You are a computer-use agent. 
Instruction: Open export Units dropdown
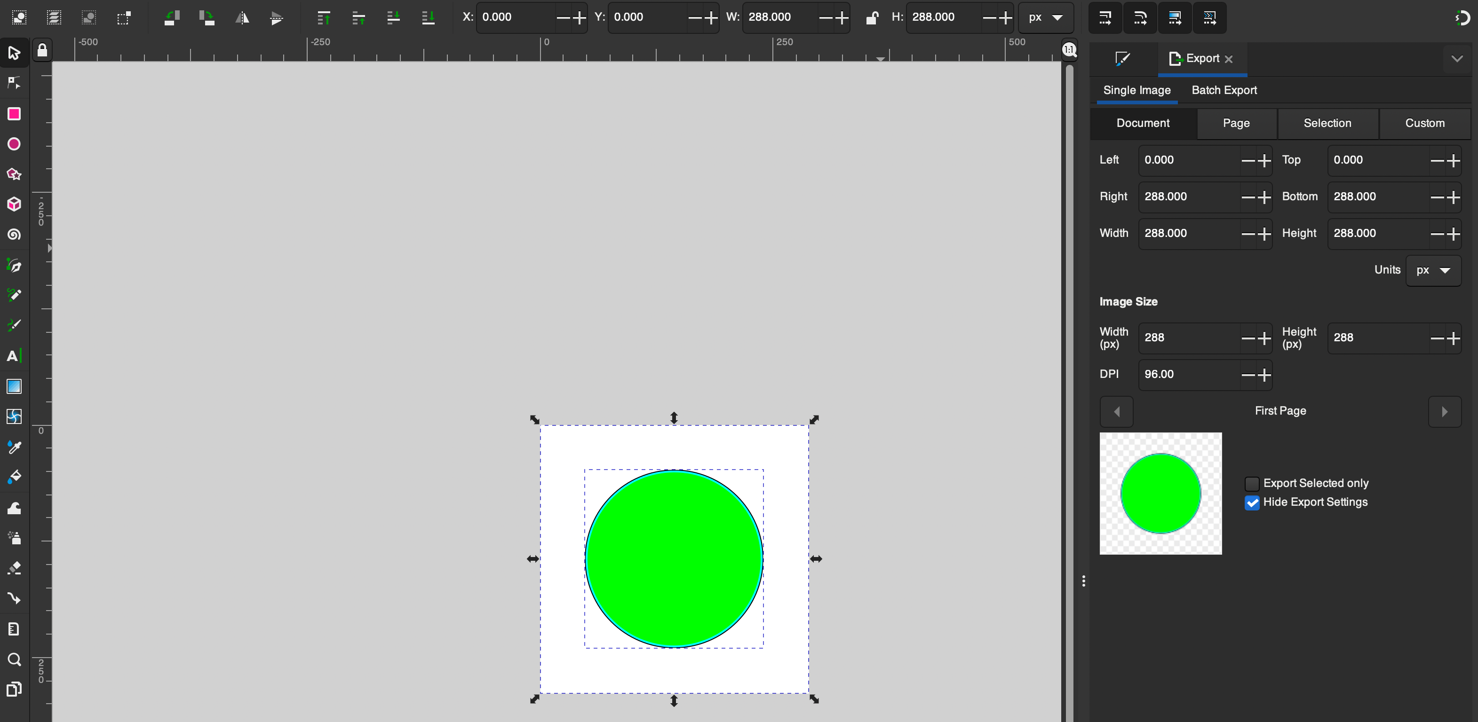(1433, 270)
